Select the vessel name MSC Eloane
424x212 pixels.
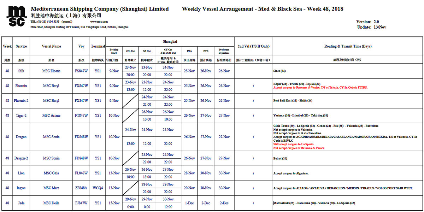point(51,71)
